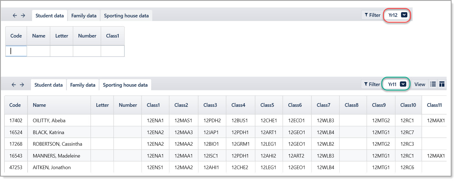
Task: Open the Filter in the Yr11 panel
Action: click(x=372, y=84)
